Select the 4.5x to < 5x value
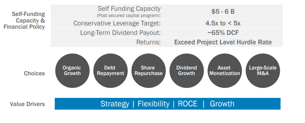This screenshot has height=123, width=305. [x=223, y=23]
